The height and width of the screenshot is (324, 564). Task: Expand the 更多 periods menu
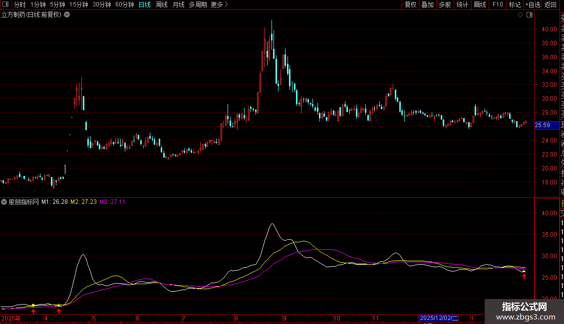[219, 4]
